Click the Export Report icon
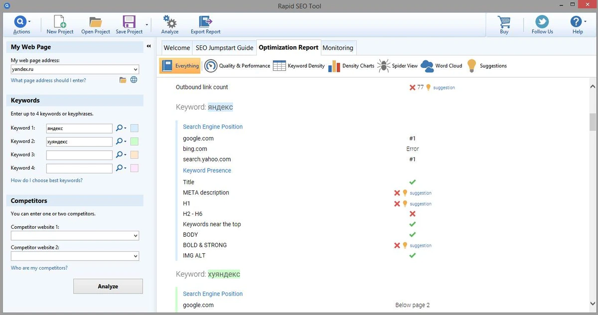The image size is (598, 315). [x=205, y=21]
